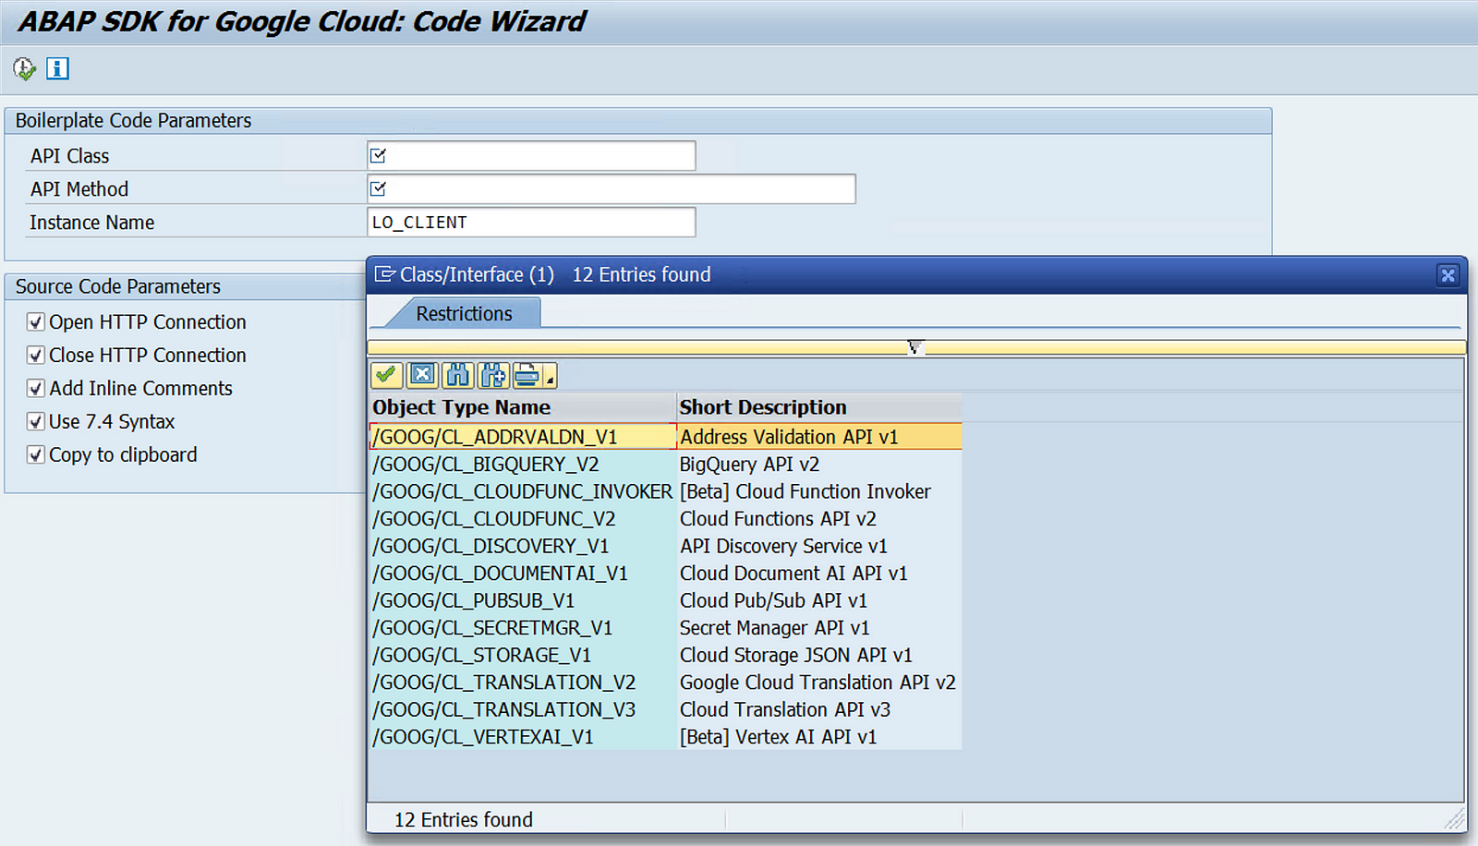Edit the Instance Name field LO_CLIENT
1478x846 pixels.
[x=531, y=223]
